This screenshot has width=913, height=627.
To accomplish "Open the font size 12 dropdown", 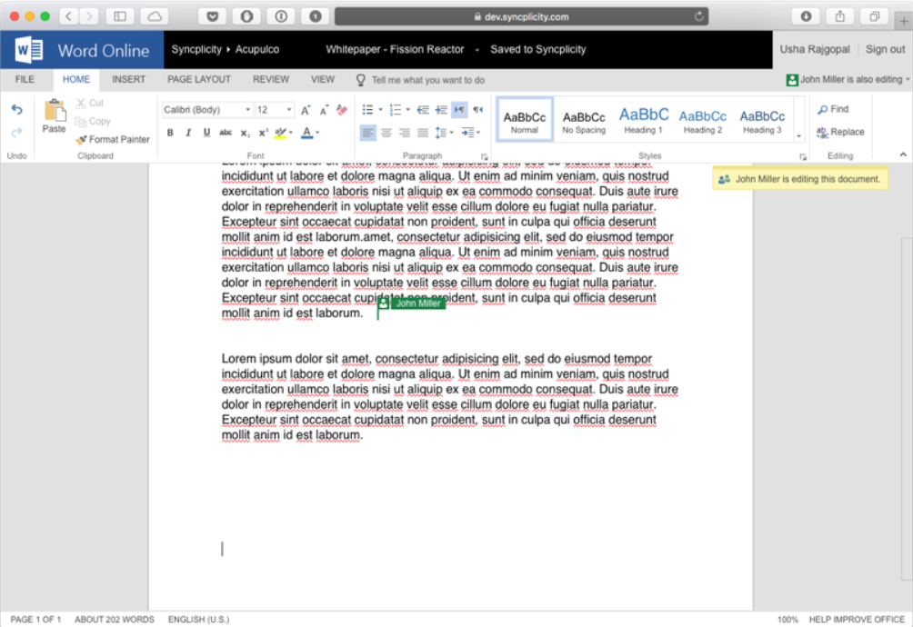I will [275, 109].
